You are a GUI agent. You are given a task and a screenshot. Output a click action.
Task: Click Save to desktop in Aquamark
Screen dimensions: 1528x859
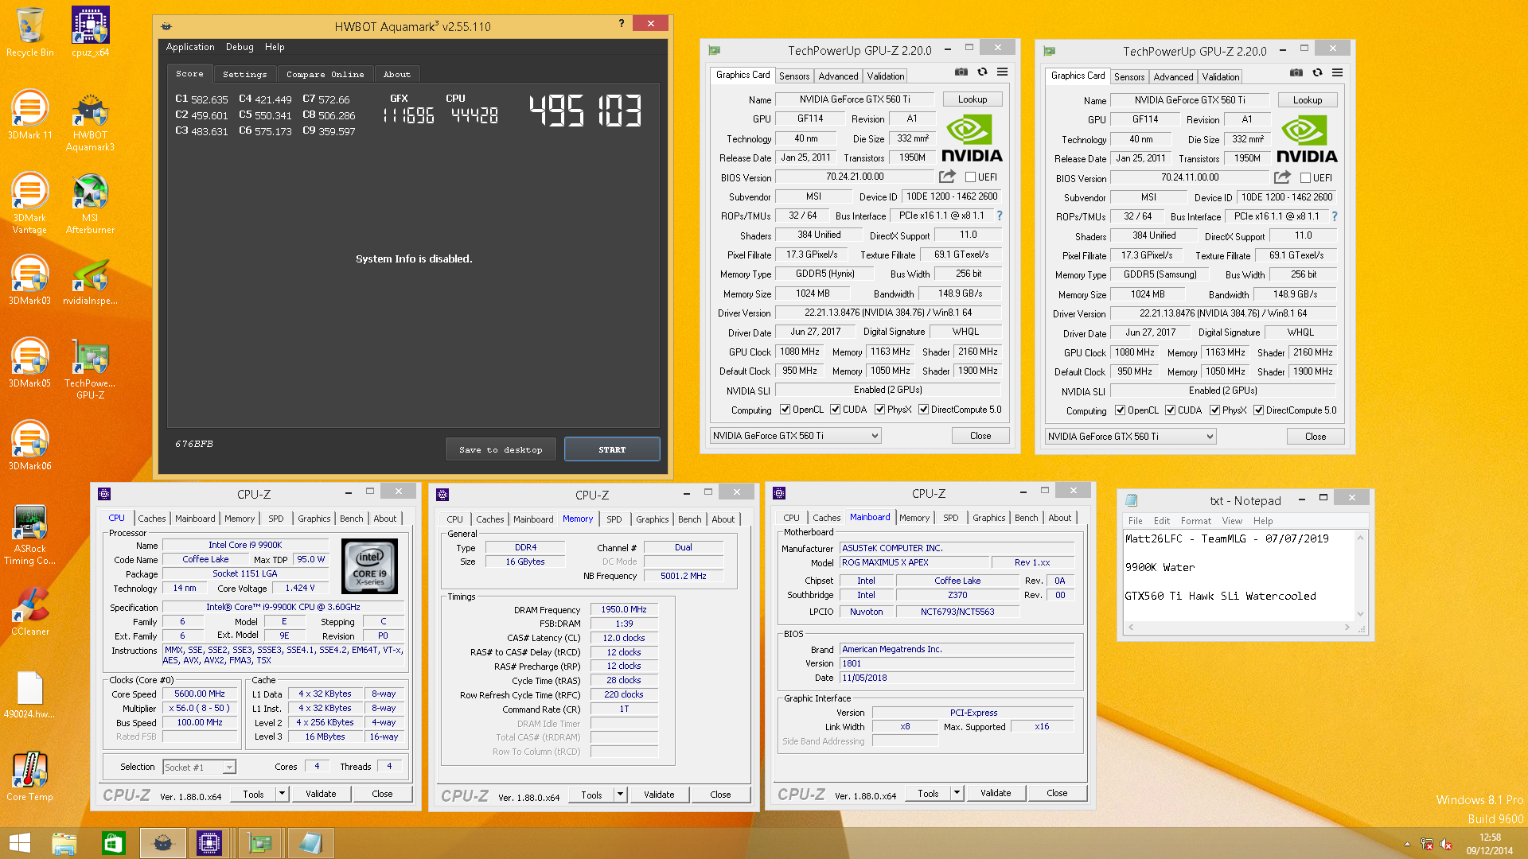pos(501,449)
